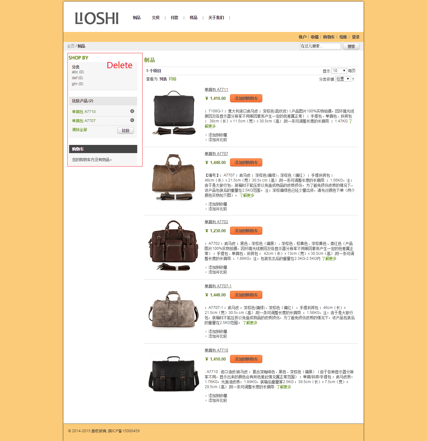Open the 制品 menu item
The image size is (427, 441).
point(136,18)
